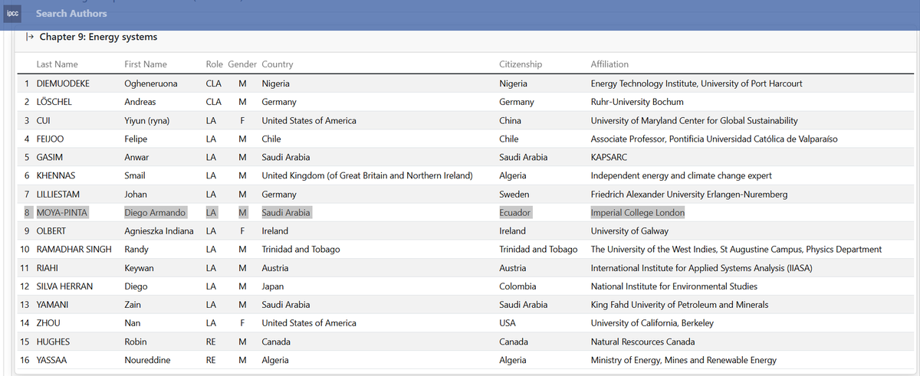Click Pontificia Universidad Católica de Valparaíso affiliation
920x376 pixels.
point(714,139)
